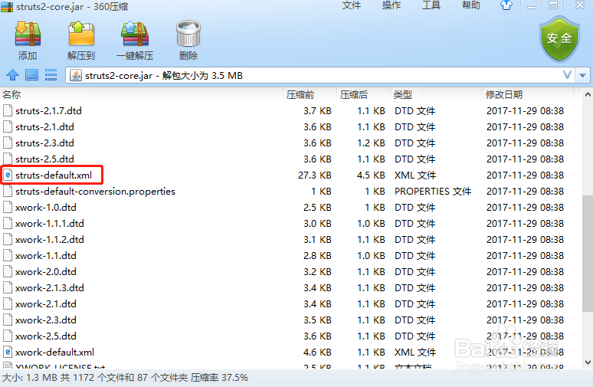Click the 360压缩 app icon in title bar

pos(7,6)
